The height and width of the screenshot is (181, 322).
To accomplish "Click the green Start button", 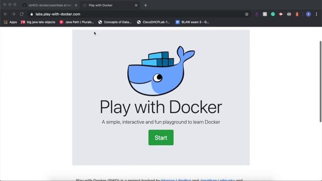I will click(x=161, y=137).
